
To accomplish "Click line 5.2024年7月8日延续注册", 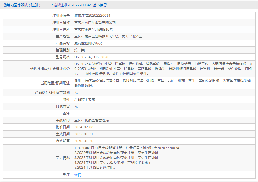I will coord(95,168).
